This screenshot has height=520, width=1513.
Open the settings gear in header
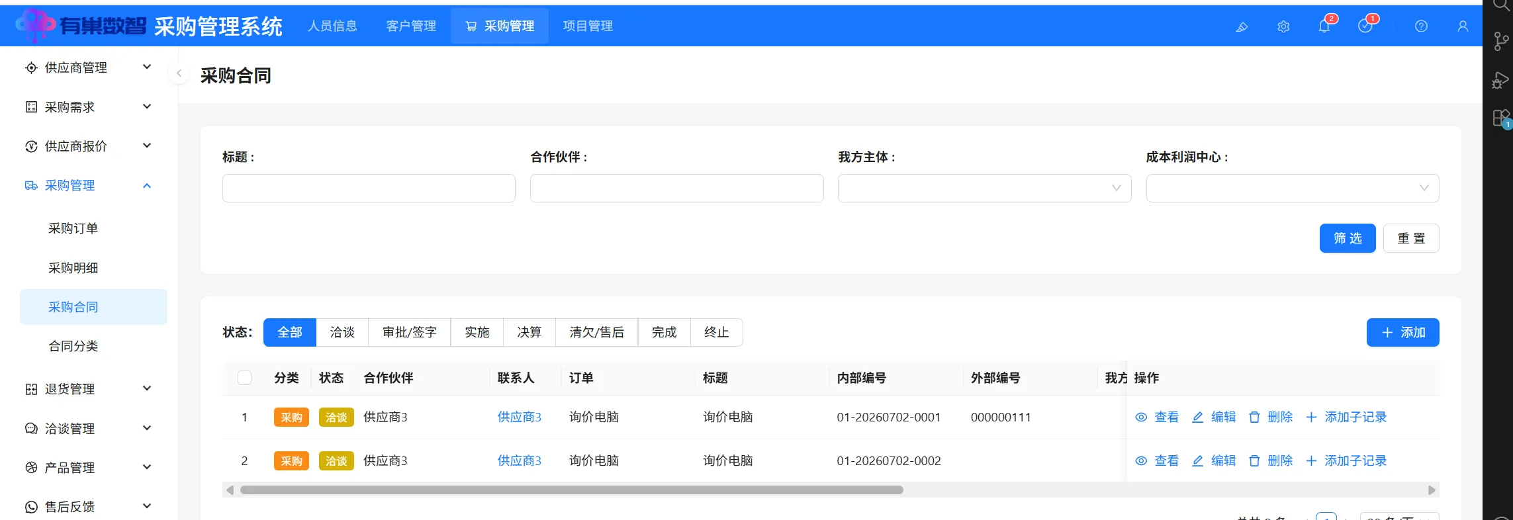coord(1283,26)
